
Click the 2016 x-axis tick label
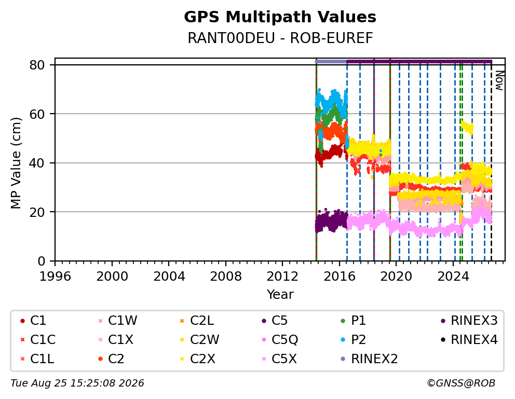coord(340,277)
